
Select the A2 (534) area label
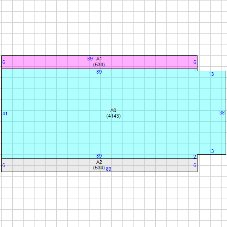(x=99, y=165)
